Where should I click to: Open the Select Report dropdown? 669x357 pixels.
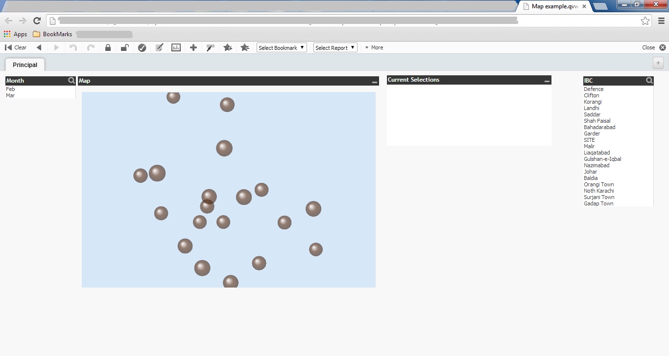coord(335,47)
